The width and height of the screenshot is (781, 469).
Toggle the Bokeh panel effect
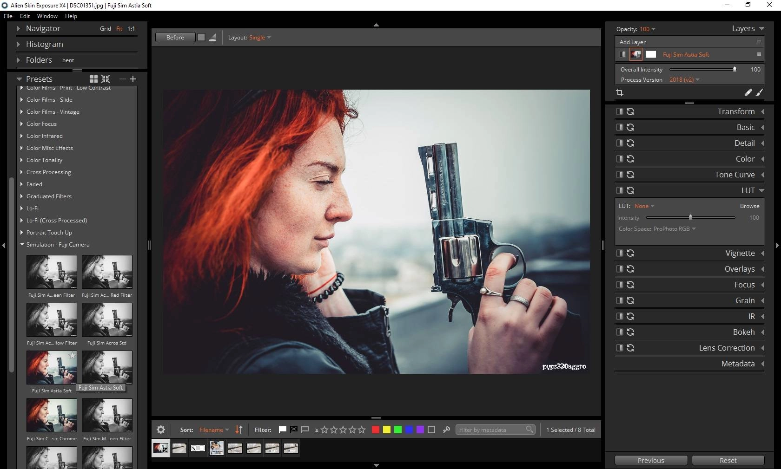point(619,332)
